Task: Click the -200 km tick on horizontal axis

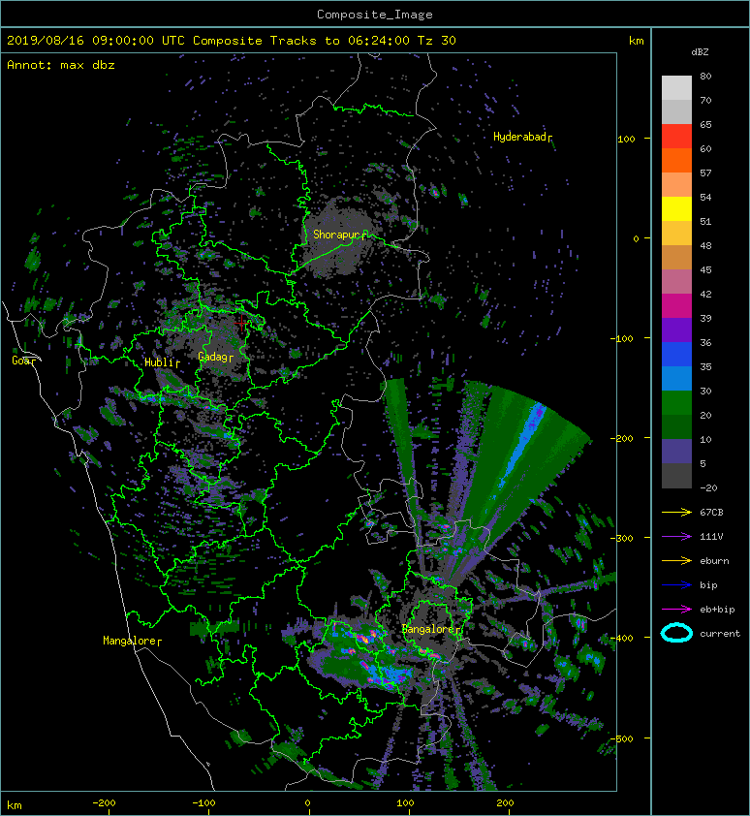Action: coord(104,803)
